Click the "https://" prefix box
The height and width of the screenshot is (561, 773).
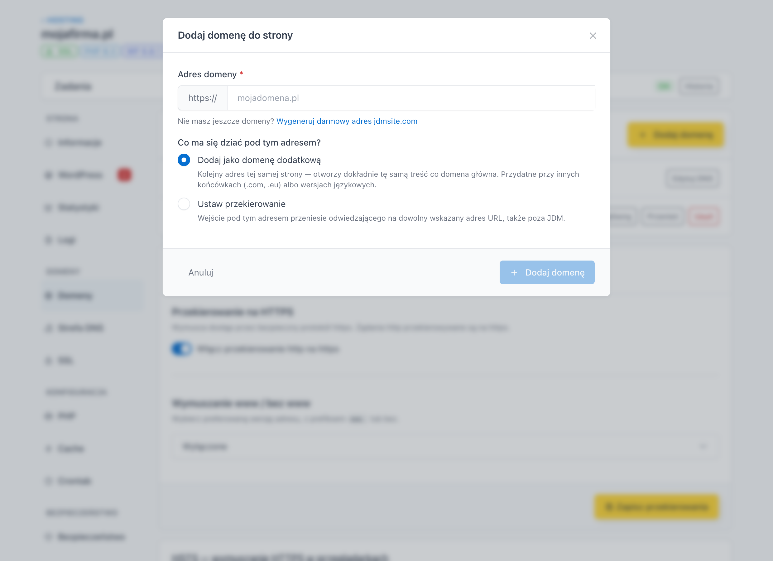click(203, 98)
